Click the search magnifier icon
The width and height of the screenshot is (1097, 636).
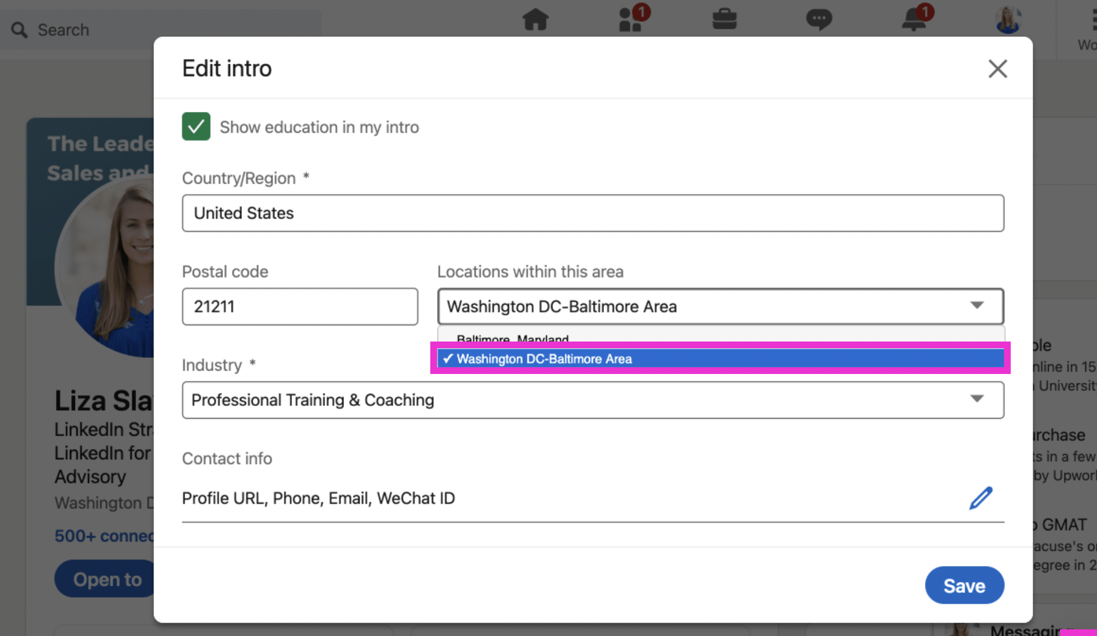click(x=18, y=29)
